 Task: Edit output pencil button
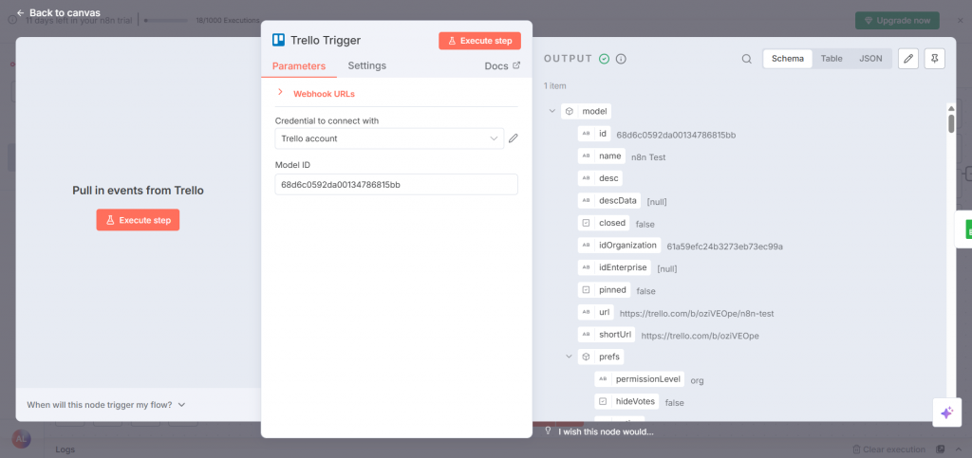[908, 59]
